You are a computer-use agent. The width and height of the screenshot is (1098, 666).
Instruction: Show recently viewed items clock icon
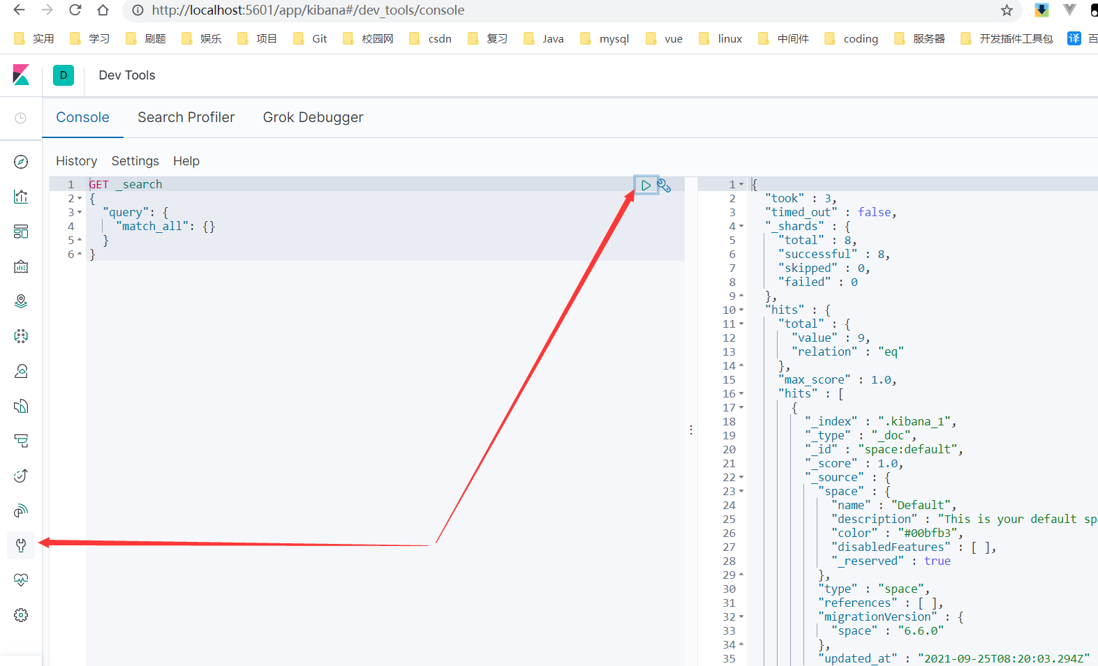tap(21, 119)
